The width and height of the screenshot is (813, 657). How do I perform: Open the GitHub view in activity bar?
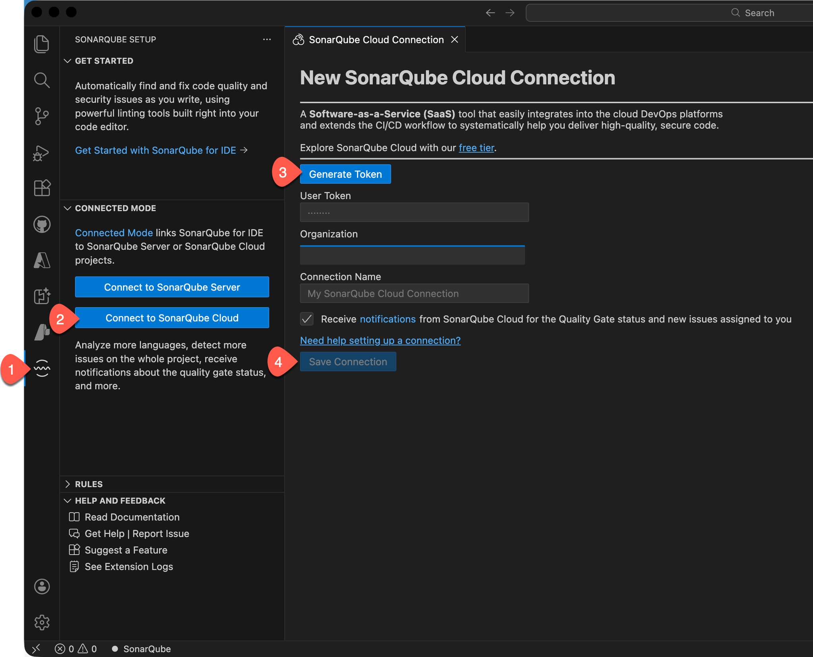click(x=42, y=224)
